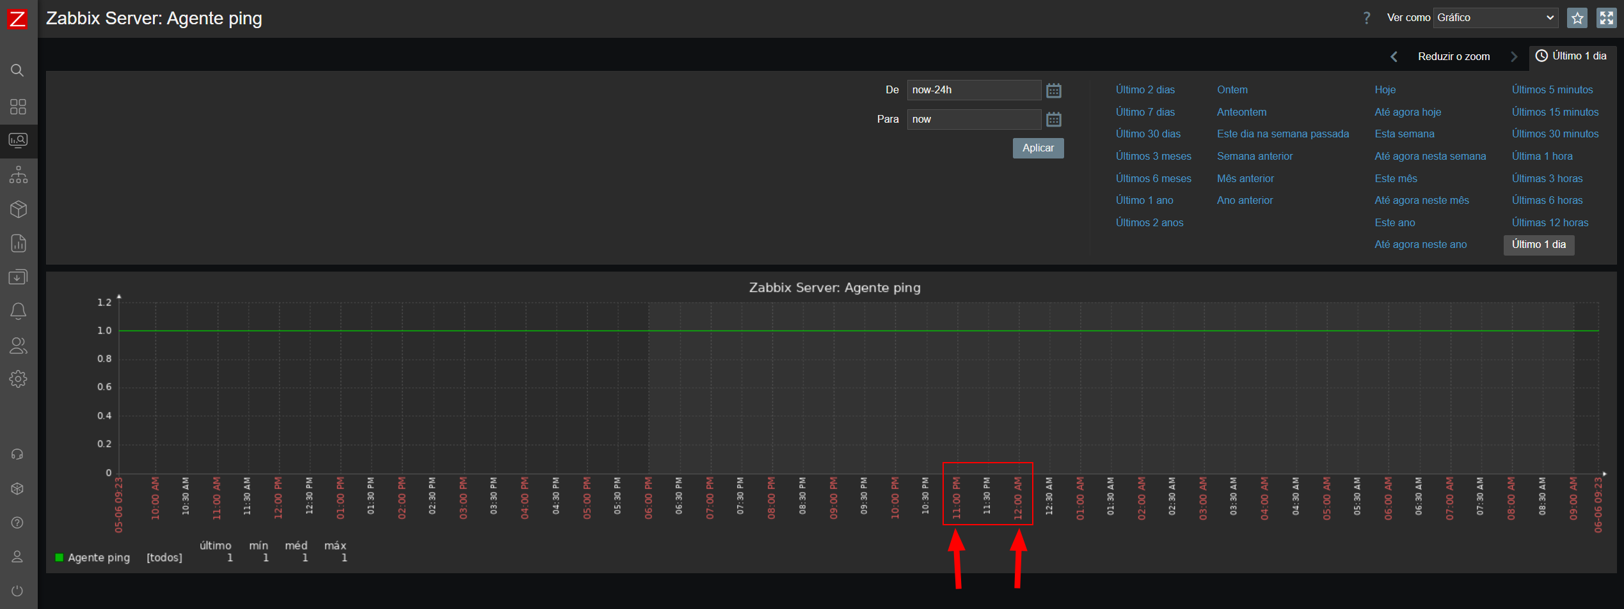Screen dimensions: 1624x609
Task: Toggle kiosk fullscreen mode icon
Action: 1606,18
